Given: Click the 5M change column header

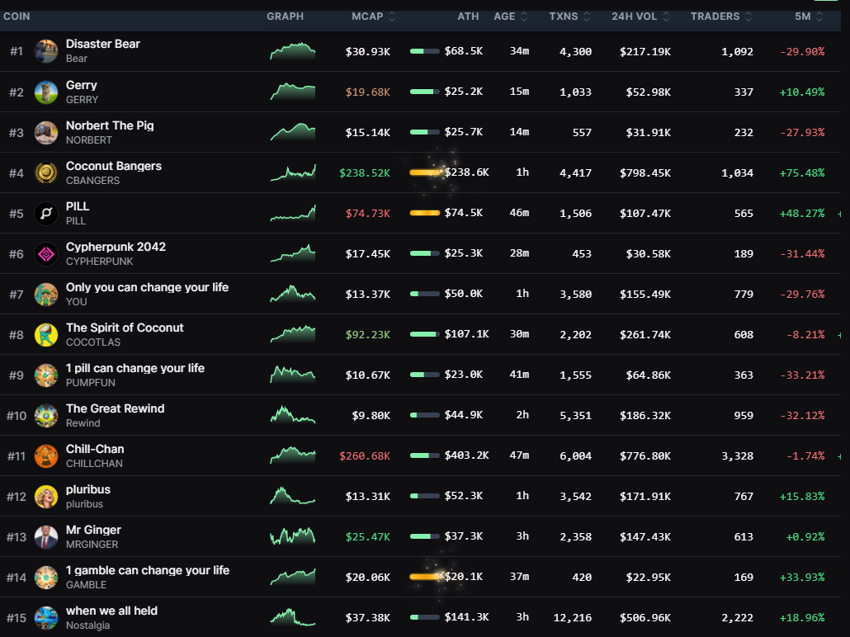Looking at the screenshot, I should click(809, 17).
